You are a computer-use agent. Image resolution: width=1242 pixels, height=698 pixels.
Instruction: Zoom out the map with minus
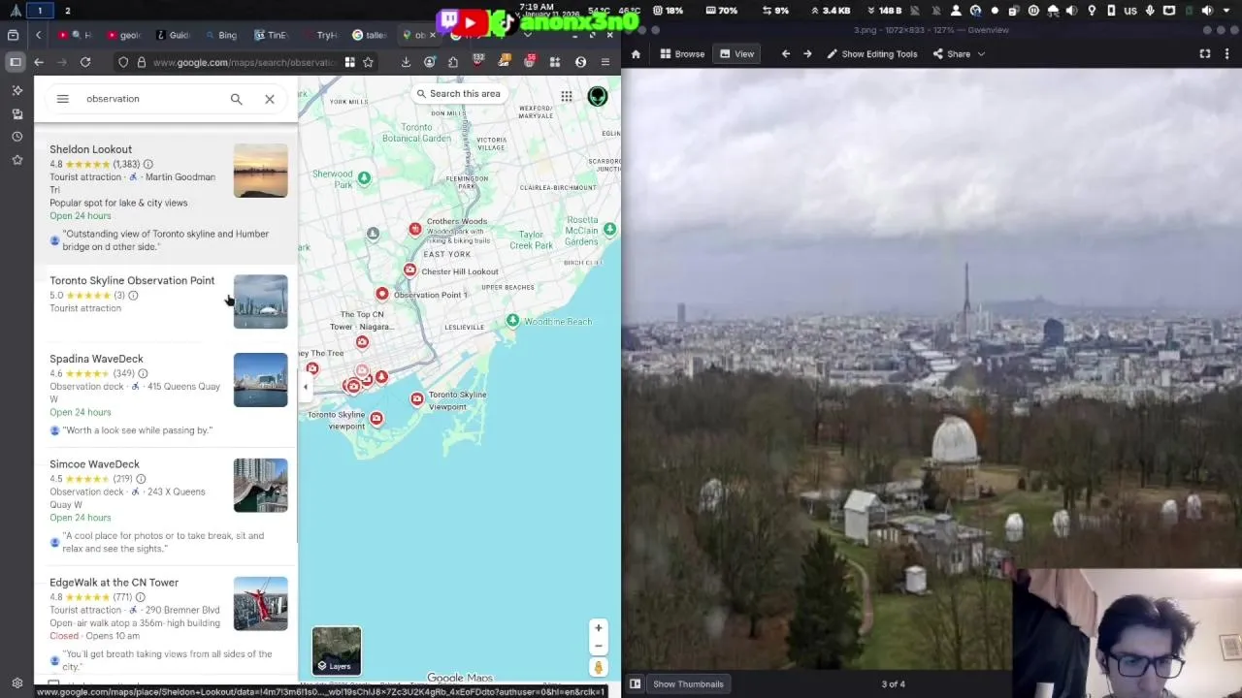pos(599,646)
